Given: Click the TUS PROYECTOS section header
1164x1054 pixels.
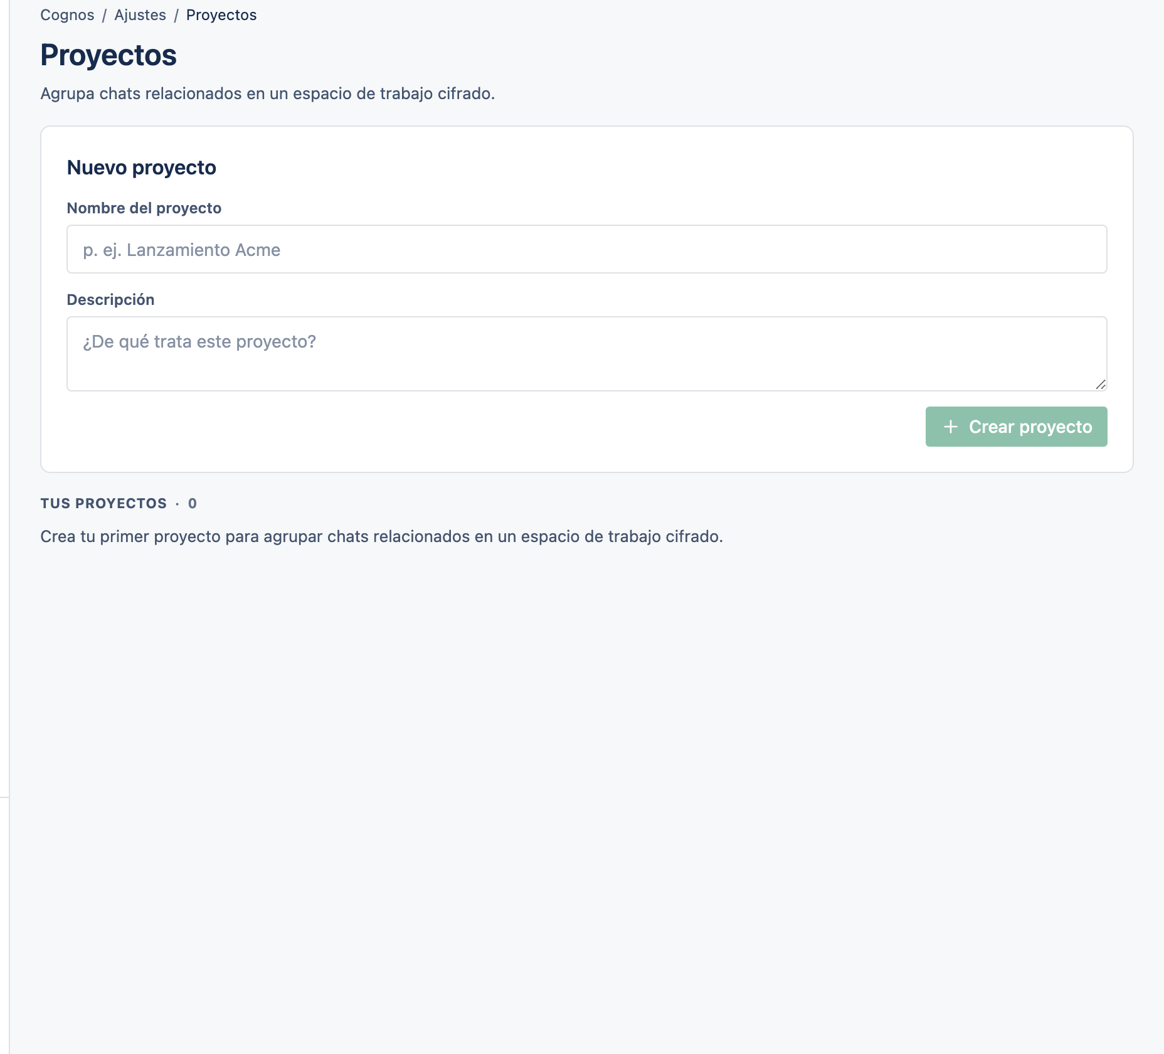Looking at the screenshot, I should [x=119, y=503].
